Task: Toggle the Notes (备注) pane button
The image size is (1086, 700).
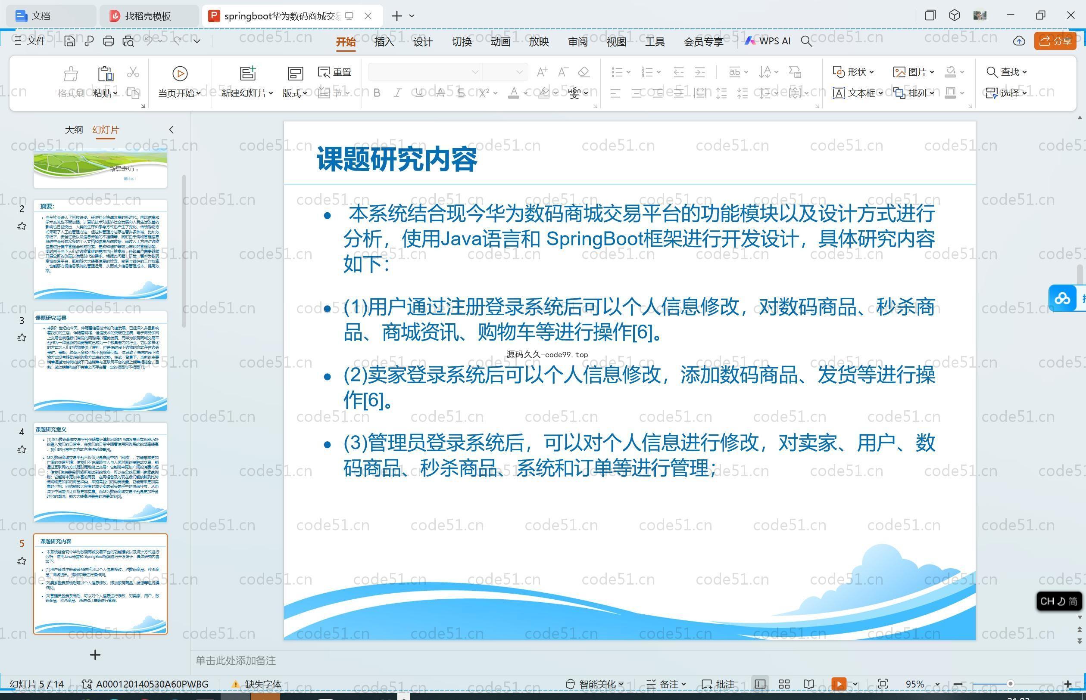Action: [x=666, y=684]
